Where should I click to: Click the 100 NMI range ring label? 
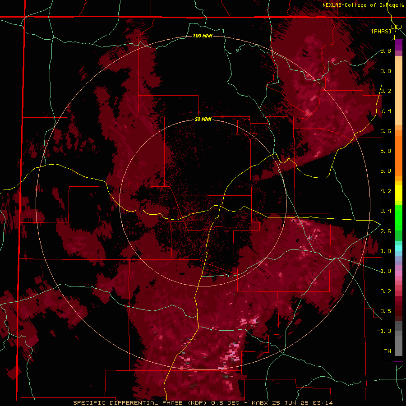tap(203, 36)
